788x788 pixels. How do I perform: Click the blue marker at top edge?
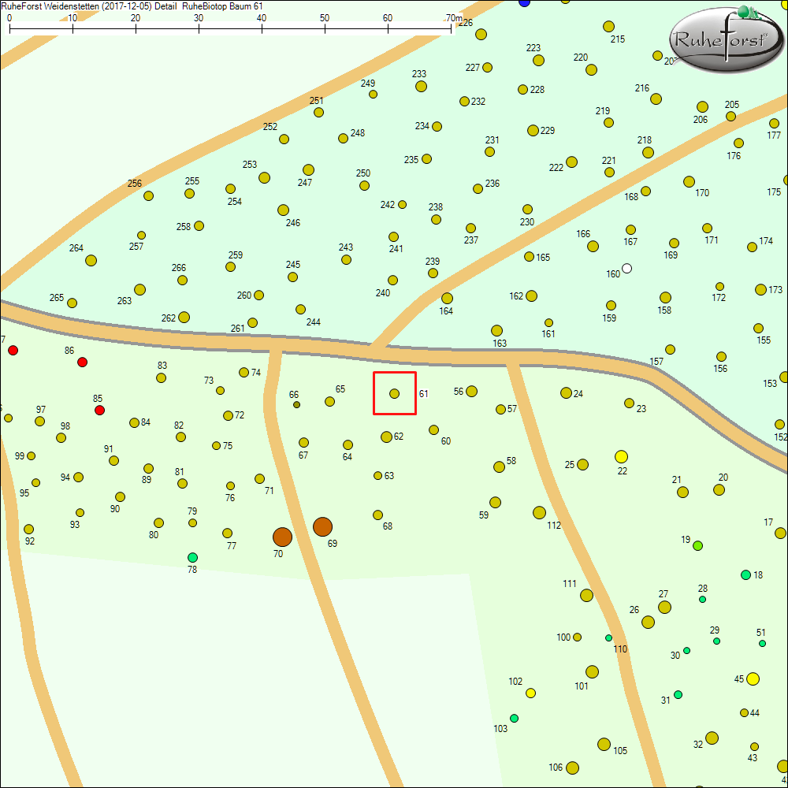click(525, 2)
